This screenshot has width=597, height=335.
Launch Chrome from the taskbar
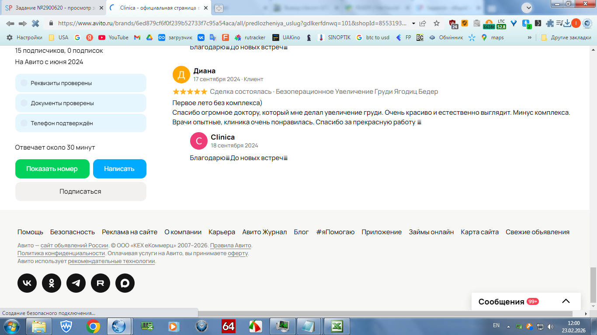point(93,326)
